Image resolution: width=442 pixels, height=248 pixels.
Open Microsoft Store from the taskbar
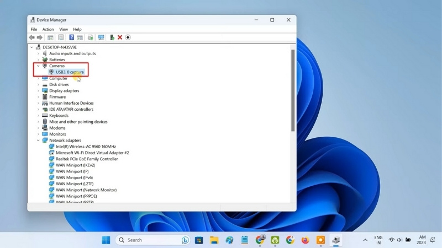[199, 240]
